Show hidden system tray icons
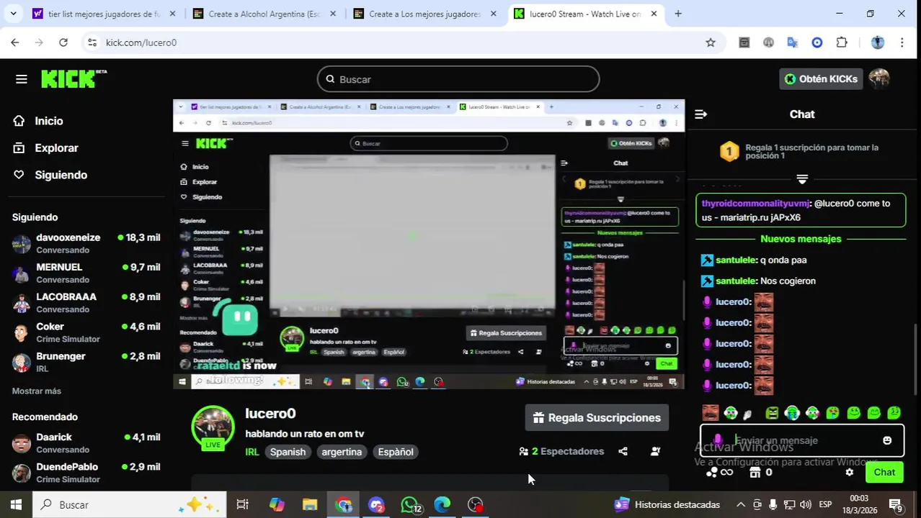The image size is (921, 518). tap(740, 505)
